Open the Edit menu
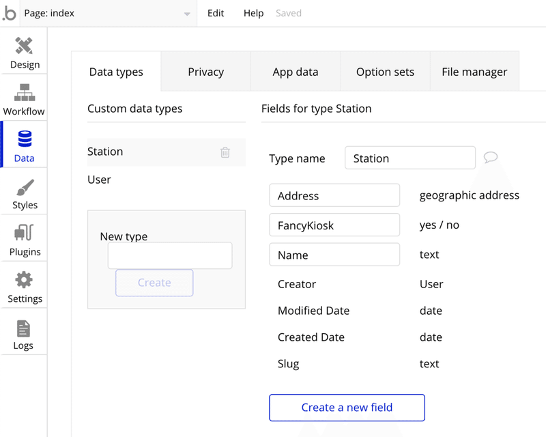The image size is (546, 437). coord(216,13)
